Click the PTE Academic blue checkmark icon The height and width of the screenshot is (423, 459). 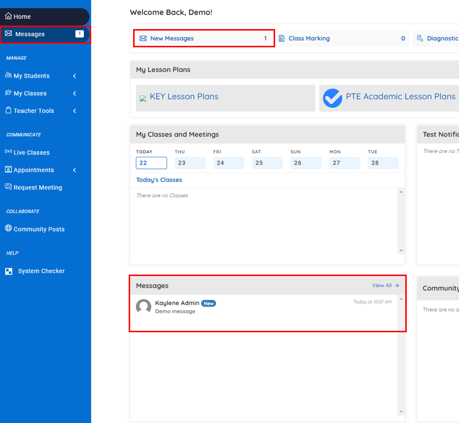coord(333,98)
